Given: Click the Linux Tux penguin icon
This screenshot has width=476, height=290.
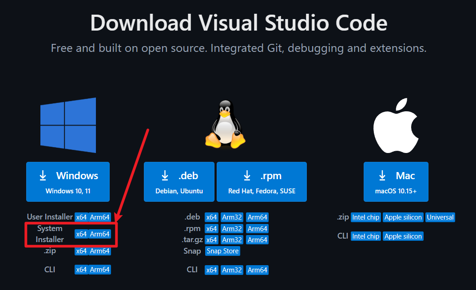Looking at the screenshot, I should 225,124.
